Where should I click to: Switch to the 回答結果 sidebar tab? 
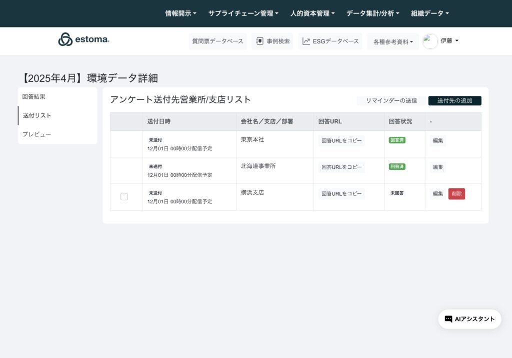[x=34, y=96]
